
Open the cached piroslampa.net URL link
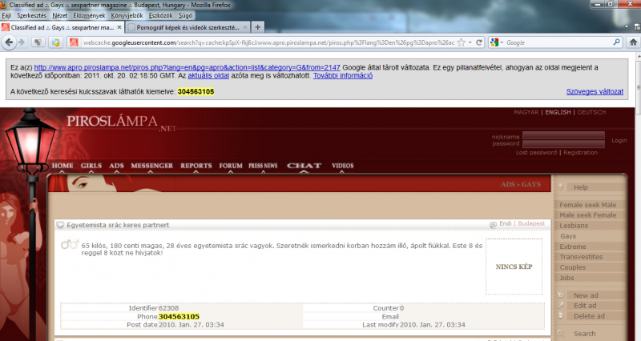click(x=187, y=67)
